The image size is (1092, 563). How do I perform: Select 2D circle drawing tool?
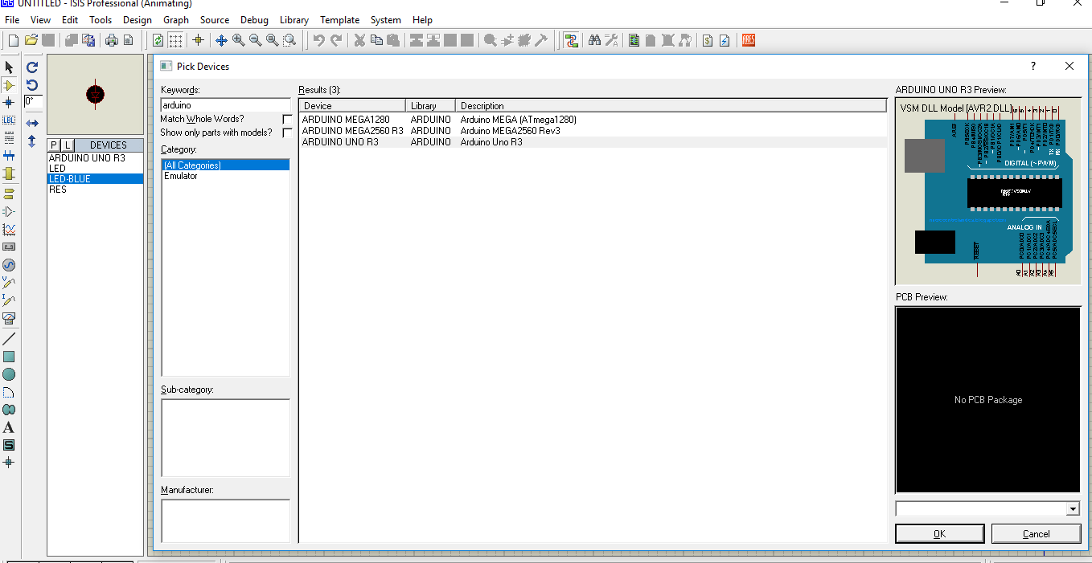point(9,374)
